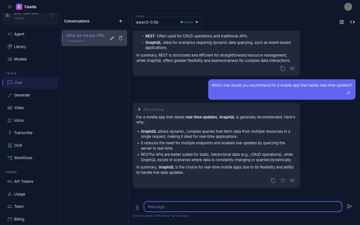The width and height of the screenshot is (360, 225).
Task: Open chat parameter settings
Action: pyautogui.click(x=341, y=22)
